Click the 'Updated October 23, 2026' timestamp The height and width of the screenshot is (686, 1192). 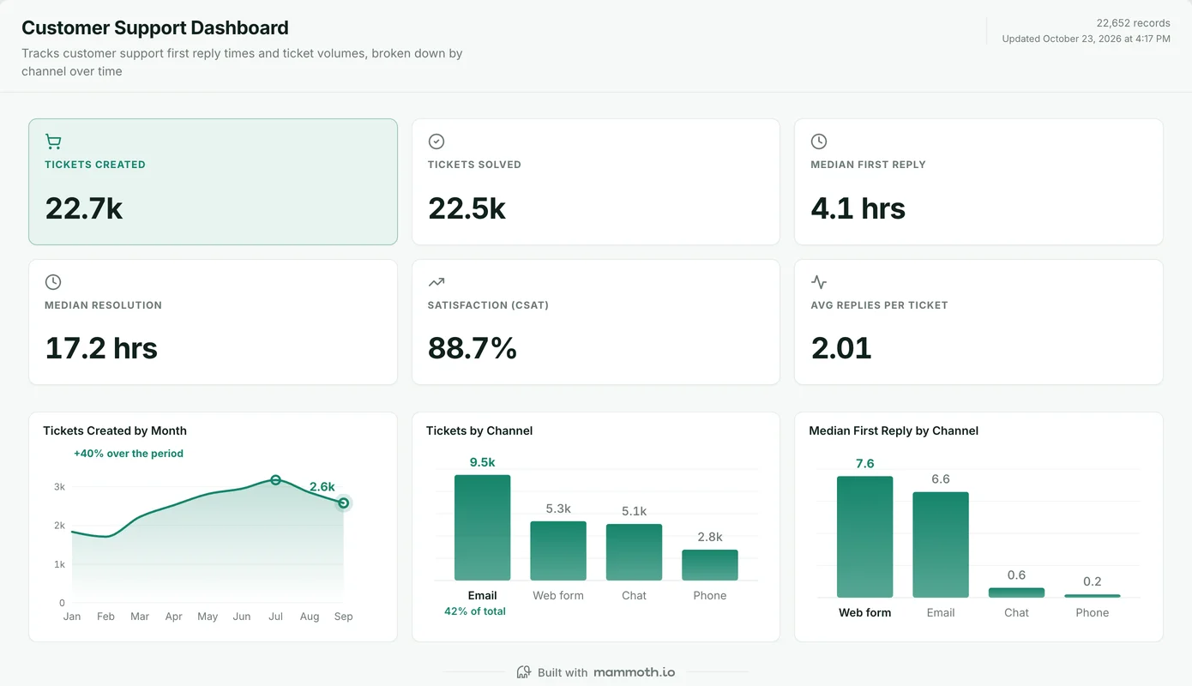tap(1087, 39)
